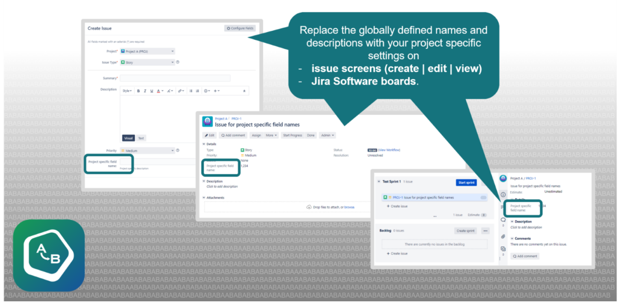
Task: Open the emoji dropdown in editor toolbar
Action: click(x=207, y=91)
